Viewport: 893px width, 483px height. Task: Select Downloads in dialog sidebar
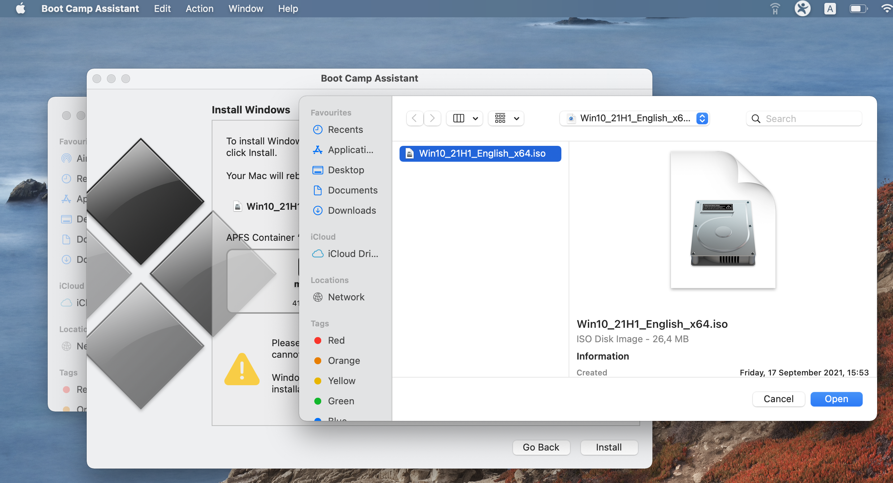(345, 210)
